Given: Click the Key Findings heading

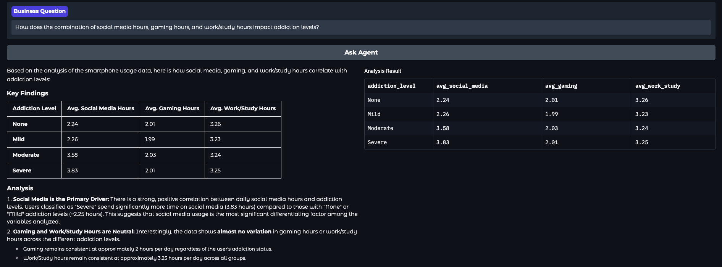Looking at the screenshot, I should pos(27,93).
